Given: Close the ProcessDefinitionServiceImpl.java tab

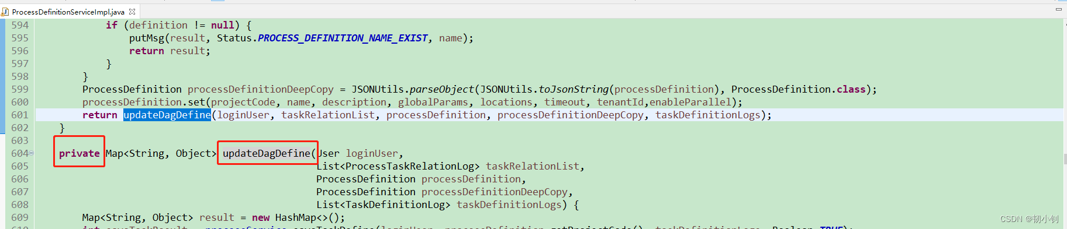Looking at the screenshot, I should (x=132, y=12).
